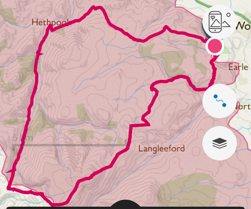251x209 pixels.
Task: Click the route's northern peak above Hethpool
Action: coord(96,8)
